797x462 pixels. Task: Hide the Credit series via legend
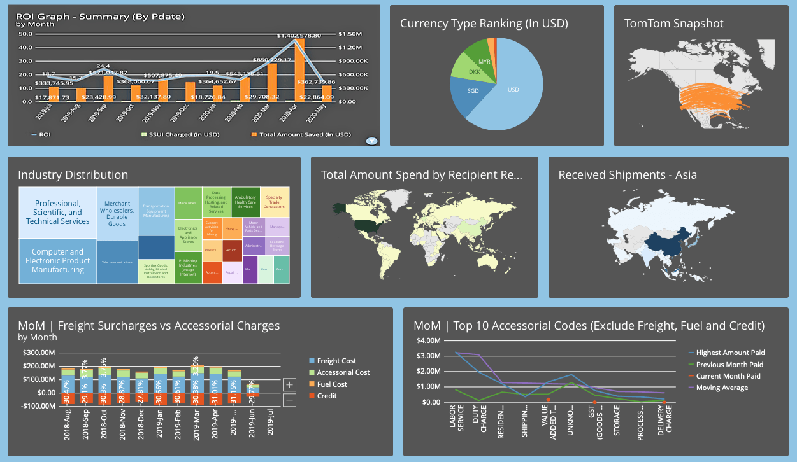326,396
